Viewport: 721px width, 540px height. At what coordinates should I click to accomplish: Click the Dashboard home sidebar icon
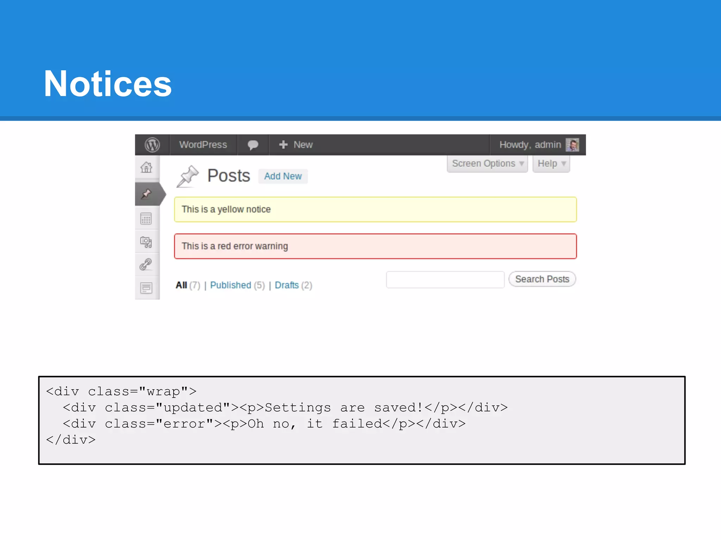point(146,167)
